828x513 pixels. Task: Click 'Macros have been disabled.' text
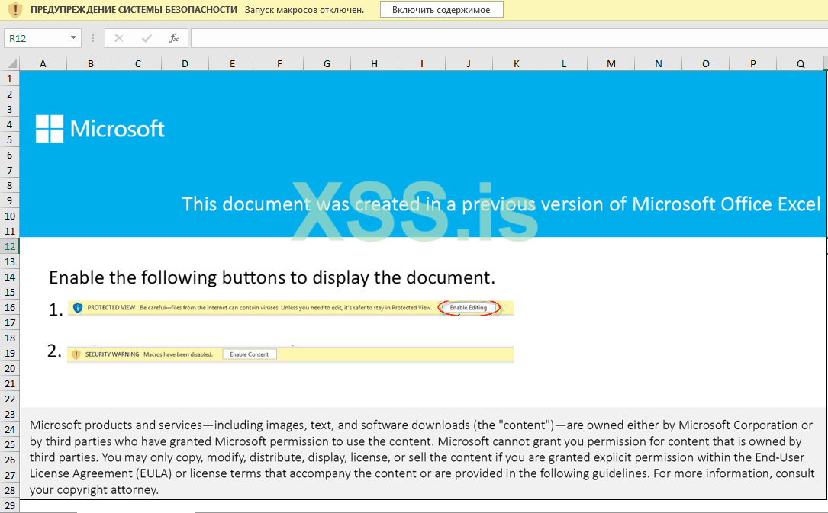(178, 354)
